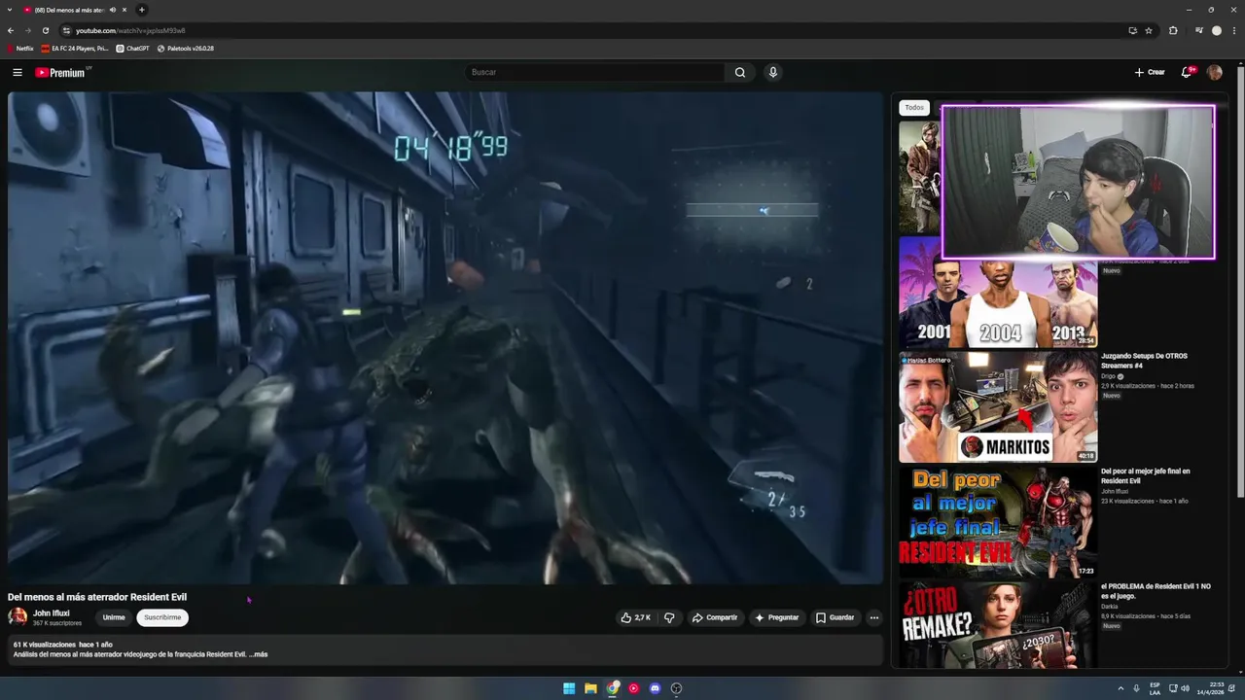The width and height of the screenshot is (1245, 700).
Task: Open YouTube notifications bell
Action: click(x=1187, y=72)
